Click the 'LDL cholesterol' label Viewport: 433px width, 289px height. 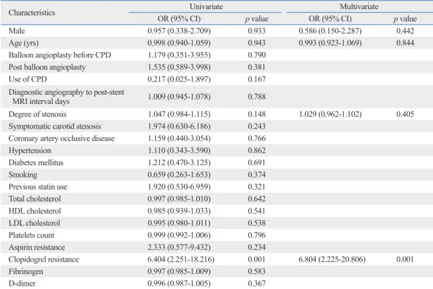[34, 223]
